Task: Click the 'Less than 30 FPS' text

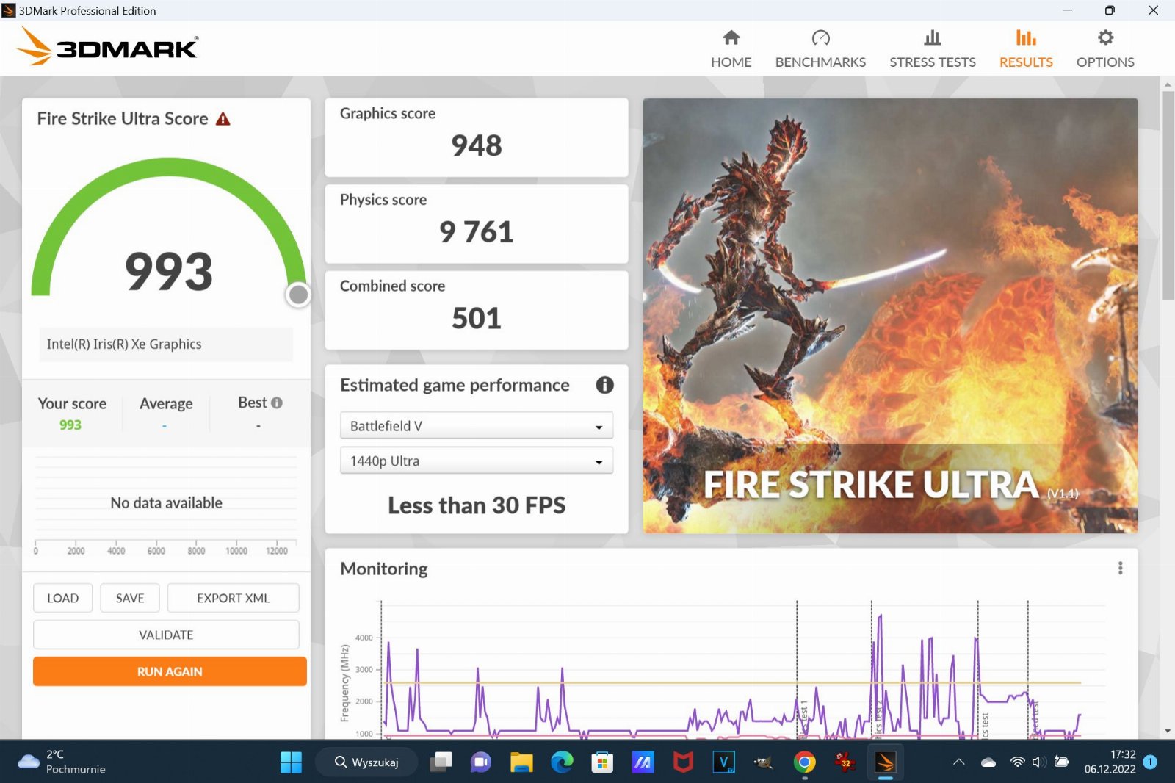Action: tap(477, 505)
